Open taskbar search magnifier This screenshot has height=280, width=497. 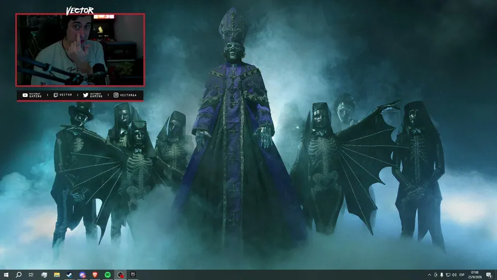tap(19, 275)
